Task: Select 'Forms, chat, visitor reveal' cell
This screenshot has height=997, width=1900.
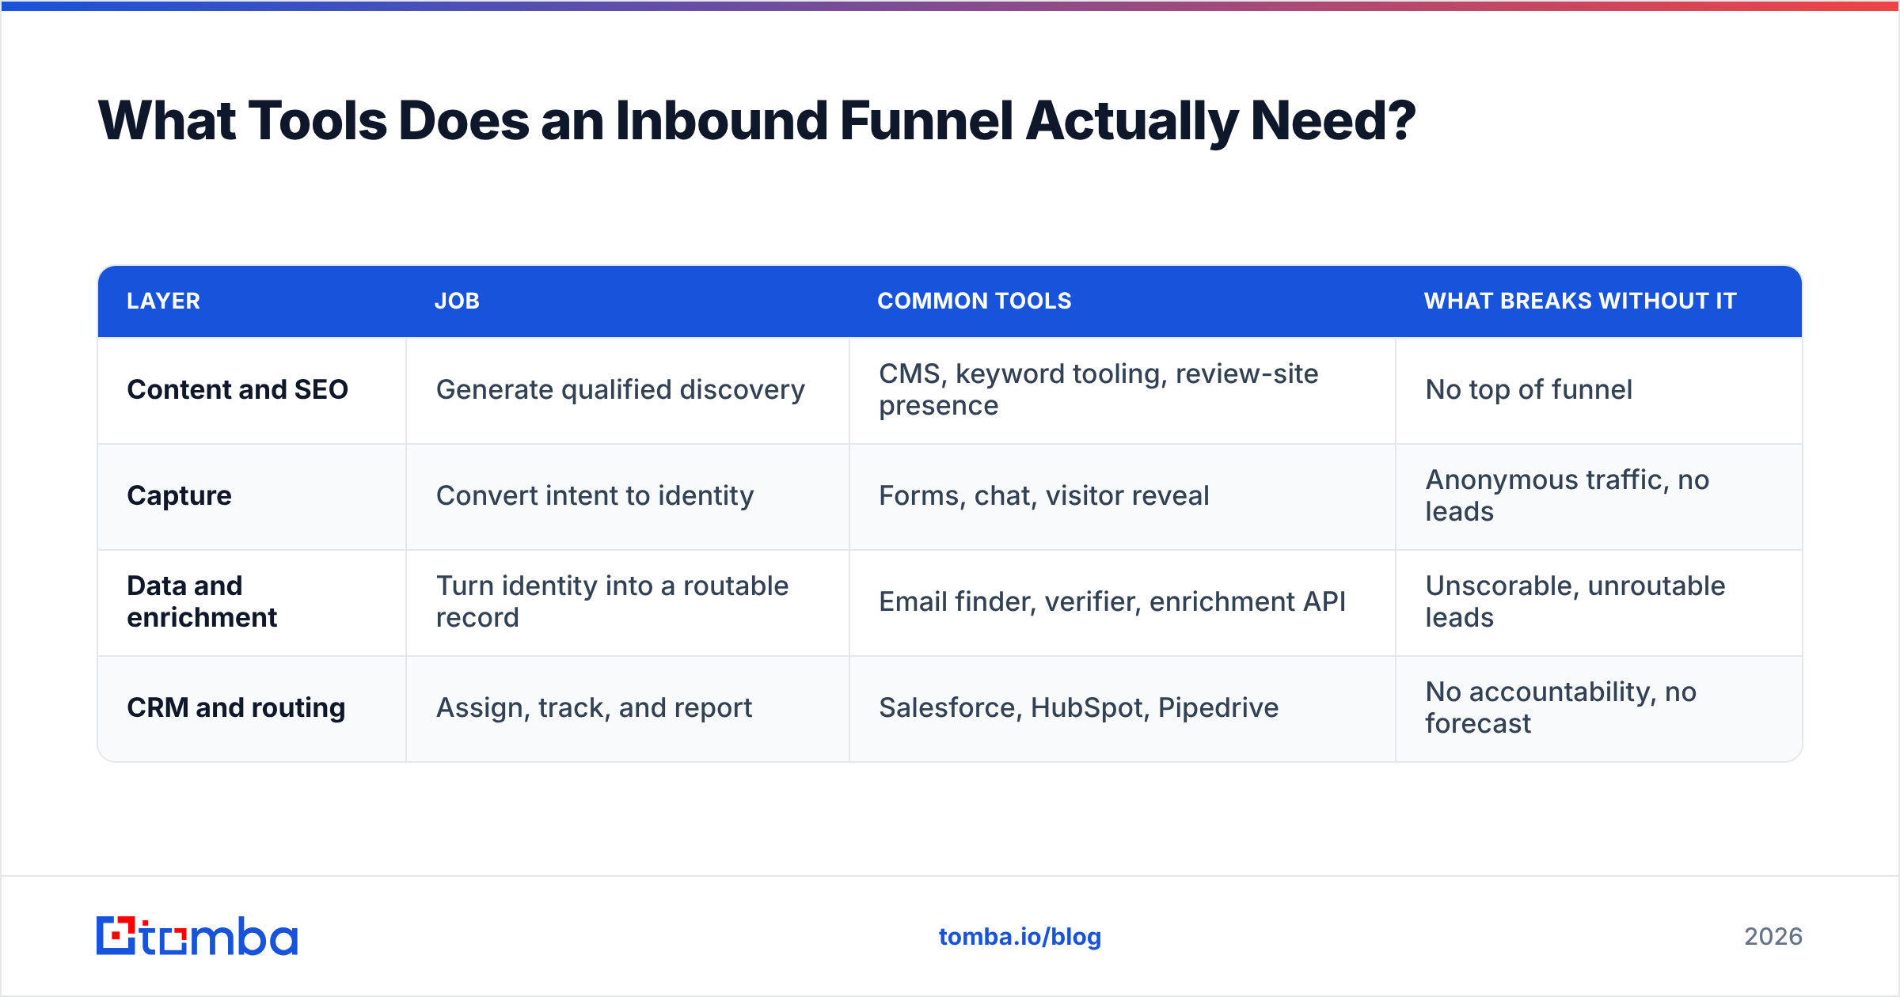Action: pyautogui.click(x=1123, y=496)
